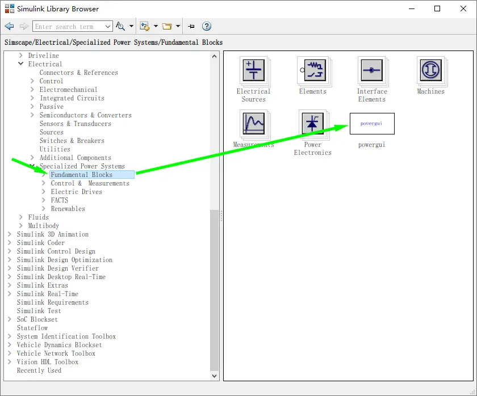477x396 pixels.
Task: Expand the Integrated Circuits node
Action: 32,98
